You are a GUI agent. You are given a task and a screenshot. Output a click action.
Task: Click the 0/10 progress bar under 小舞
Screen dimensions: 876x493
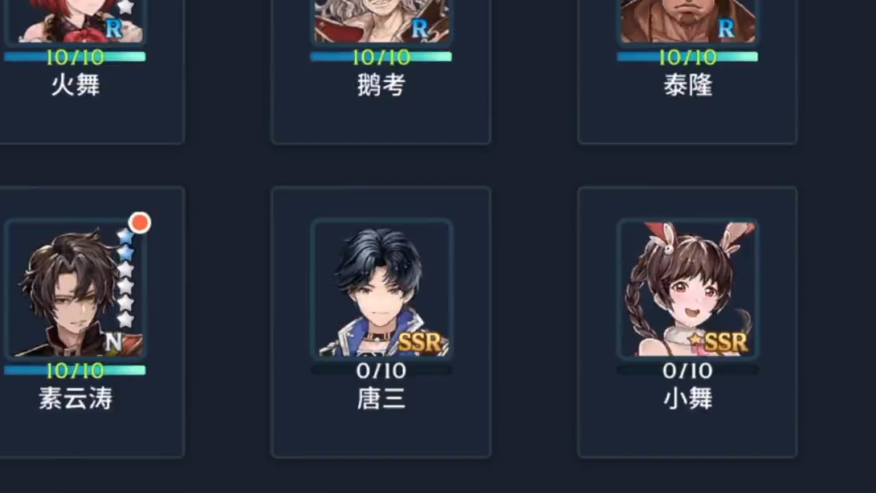click(688, 370)
